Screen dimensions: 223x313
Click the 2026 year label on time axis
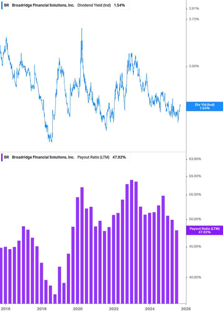click(186, 309)
